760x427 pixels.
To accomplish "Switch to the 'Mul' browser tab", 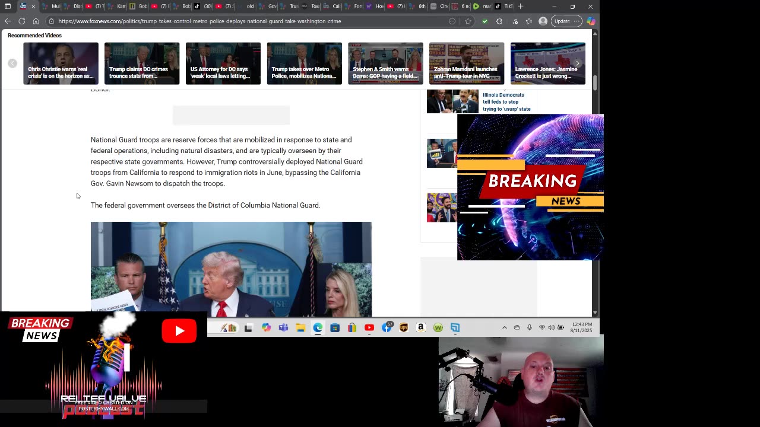I will (52, 7).
